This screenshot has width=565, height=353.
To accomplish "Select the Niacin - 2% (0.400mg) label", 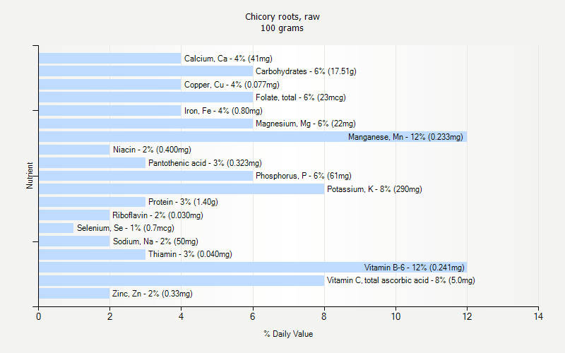I will (152, 150).
